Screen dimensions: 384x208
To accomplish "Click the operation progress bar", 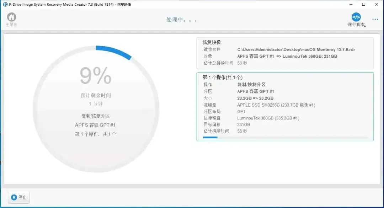I will (285, 138).
